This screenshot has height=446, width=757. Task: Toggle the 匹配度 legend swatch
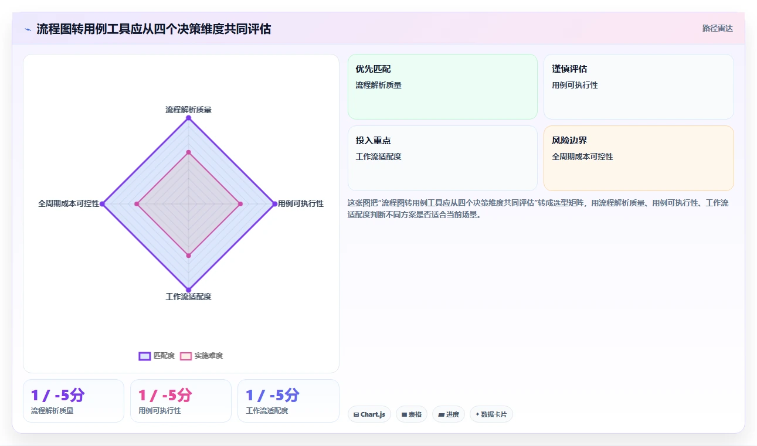coord(145,356)
